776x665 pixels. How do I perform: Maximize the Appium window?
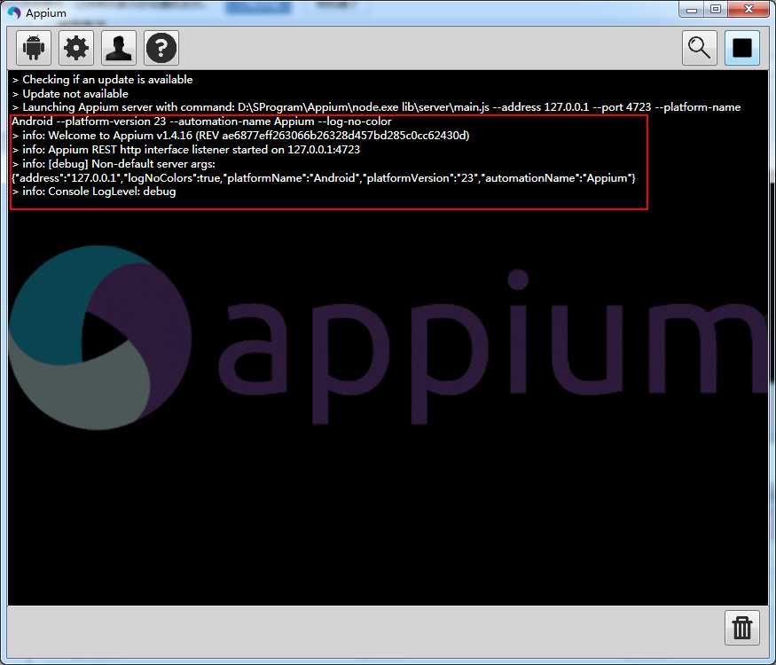(x=716, y=10)
